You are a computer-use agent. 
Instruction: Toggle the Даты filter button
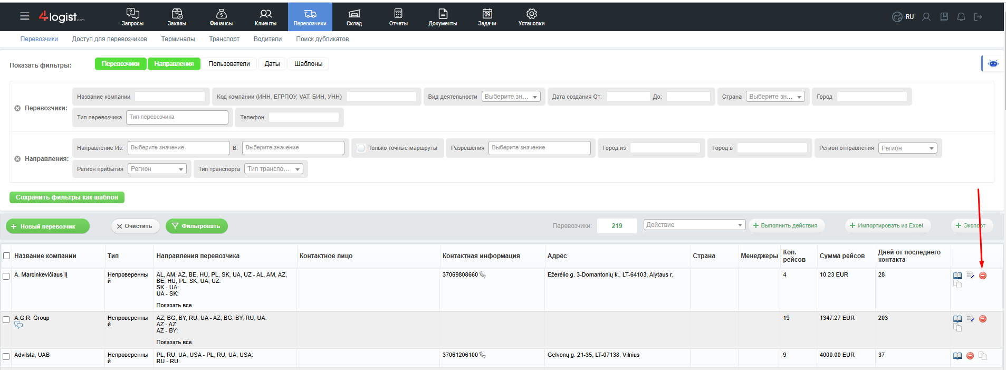272,64
